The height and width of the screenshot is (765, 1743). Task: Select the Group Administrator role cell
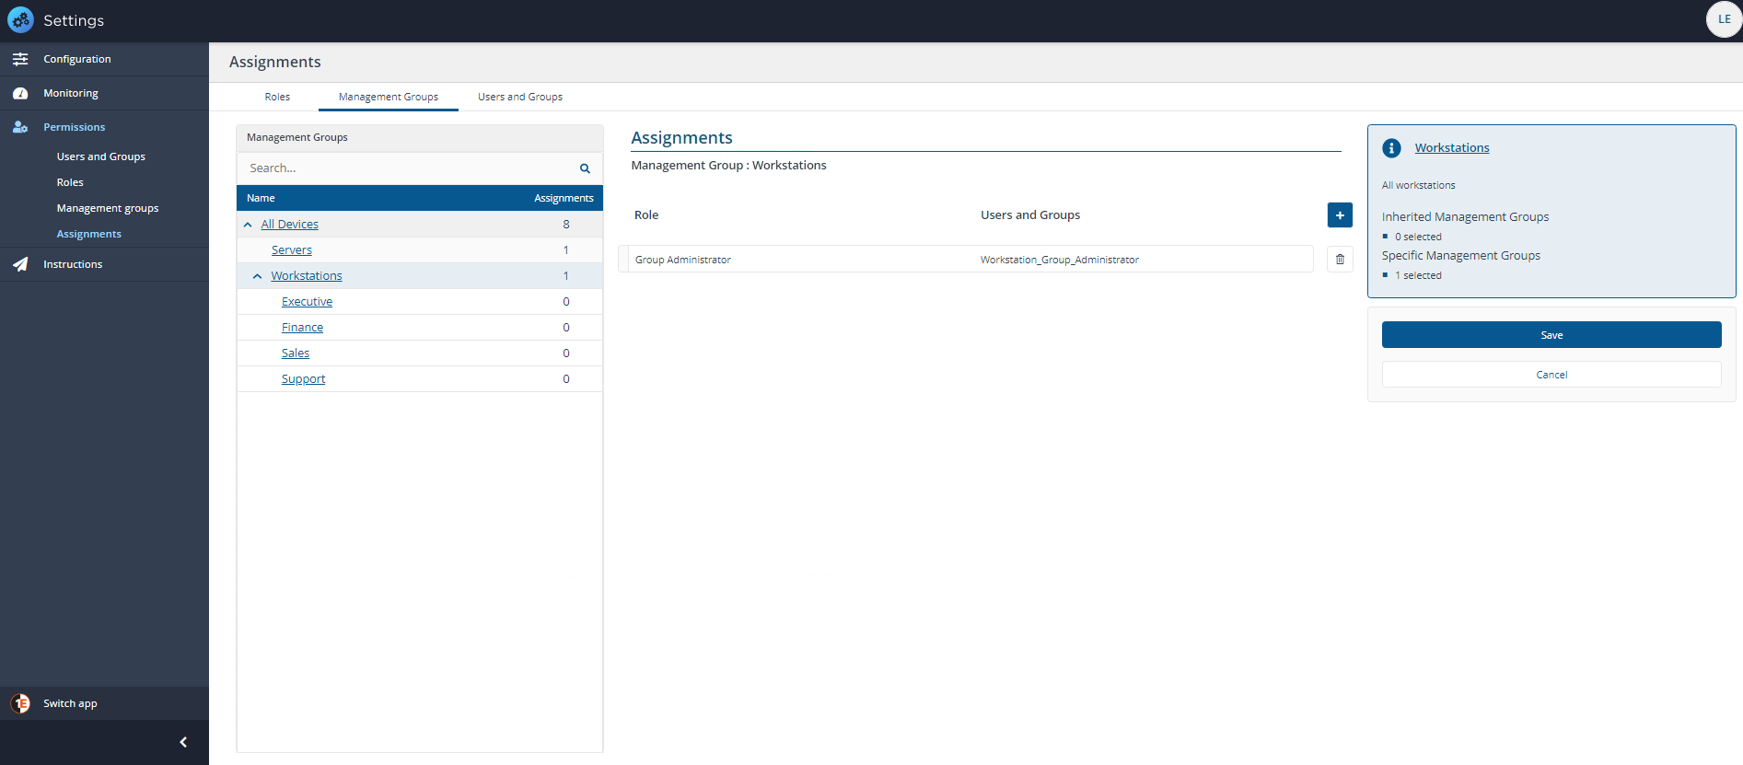click(x=682, y=260)
